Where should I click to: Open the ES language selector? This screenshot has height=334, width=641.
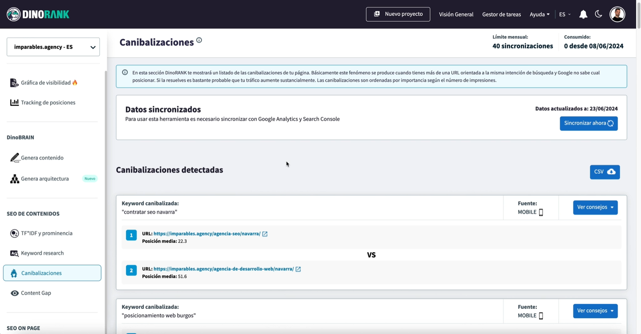coord(564,14)
